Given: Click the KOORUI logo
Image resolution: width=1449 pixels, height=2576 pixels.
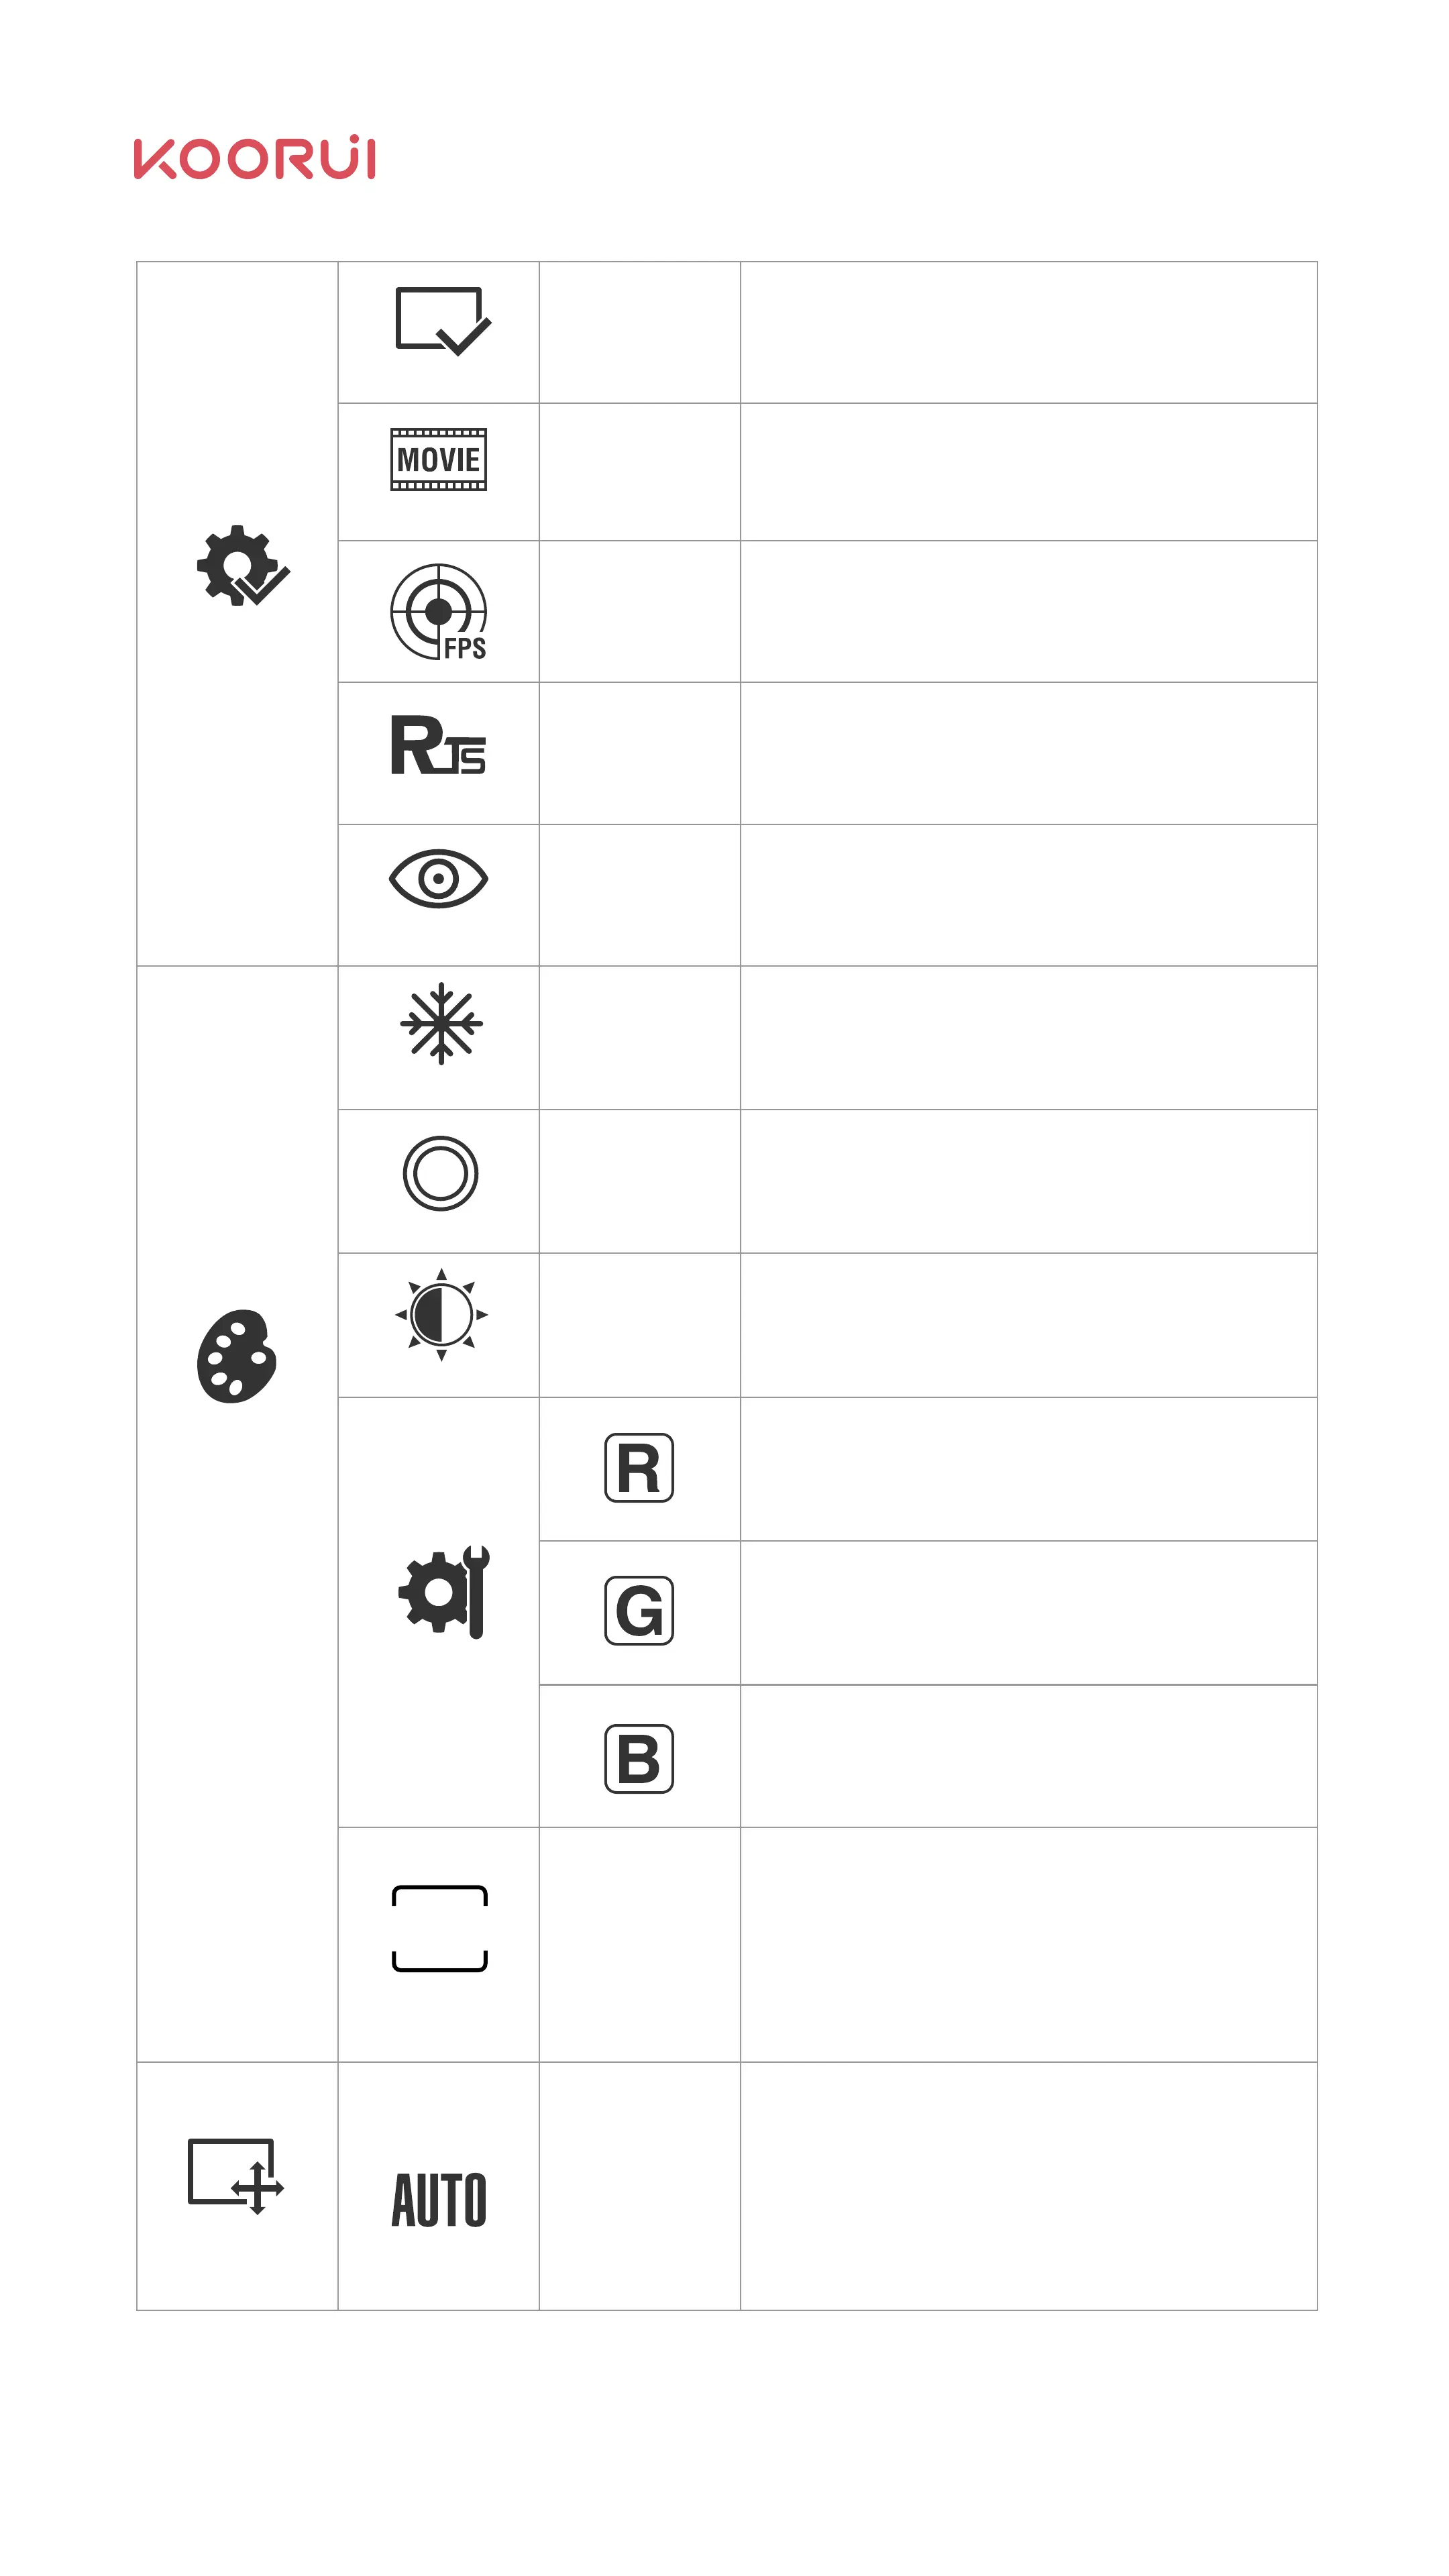Looking at the screenshot, I should click(254, 158).
